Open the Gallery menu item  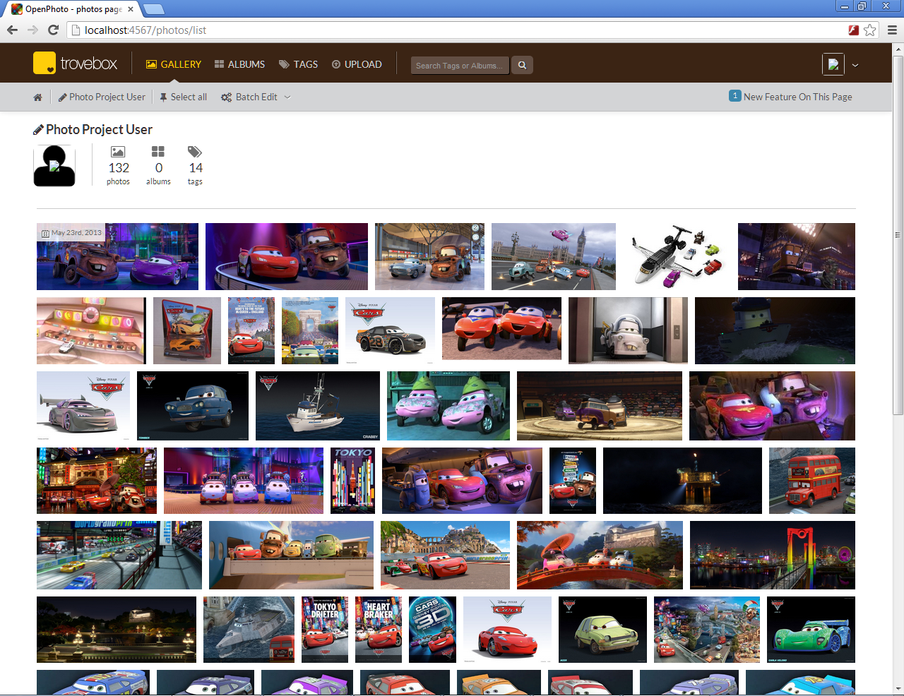(x=174, y=64)
